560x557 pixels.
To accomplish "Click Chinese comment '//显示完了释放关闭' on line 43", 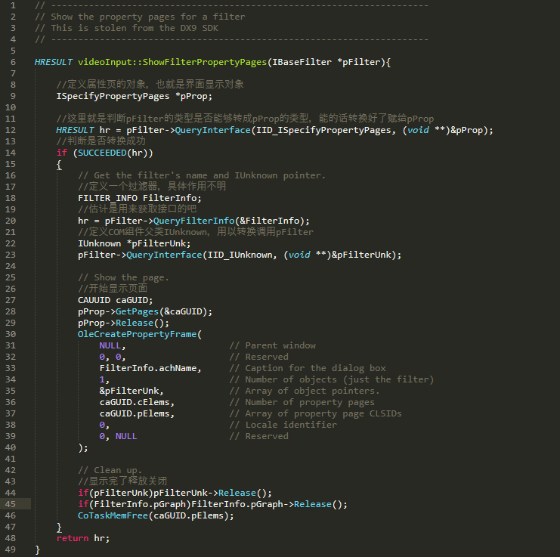I will pos(122,481).
